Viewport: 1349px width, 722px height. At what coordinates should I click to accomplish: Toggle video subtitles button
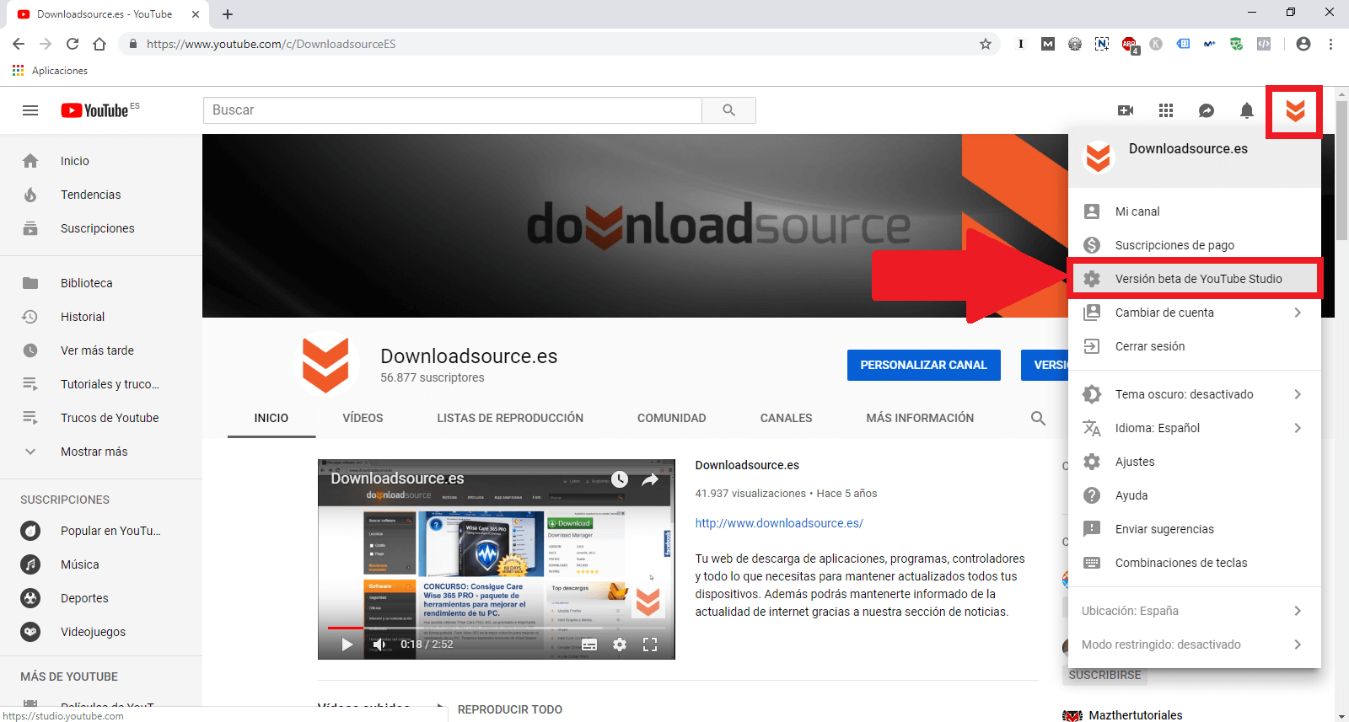pyautogui.click(x=589, y=644)
